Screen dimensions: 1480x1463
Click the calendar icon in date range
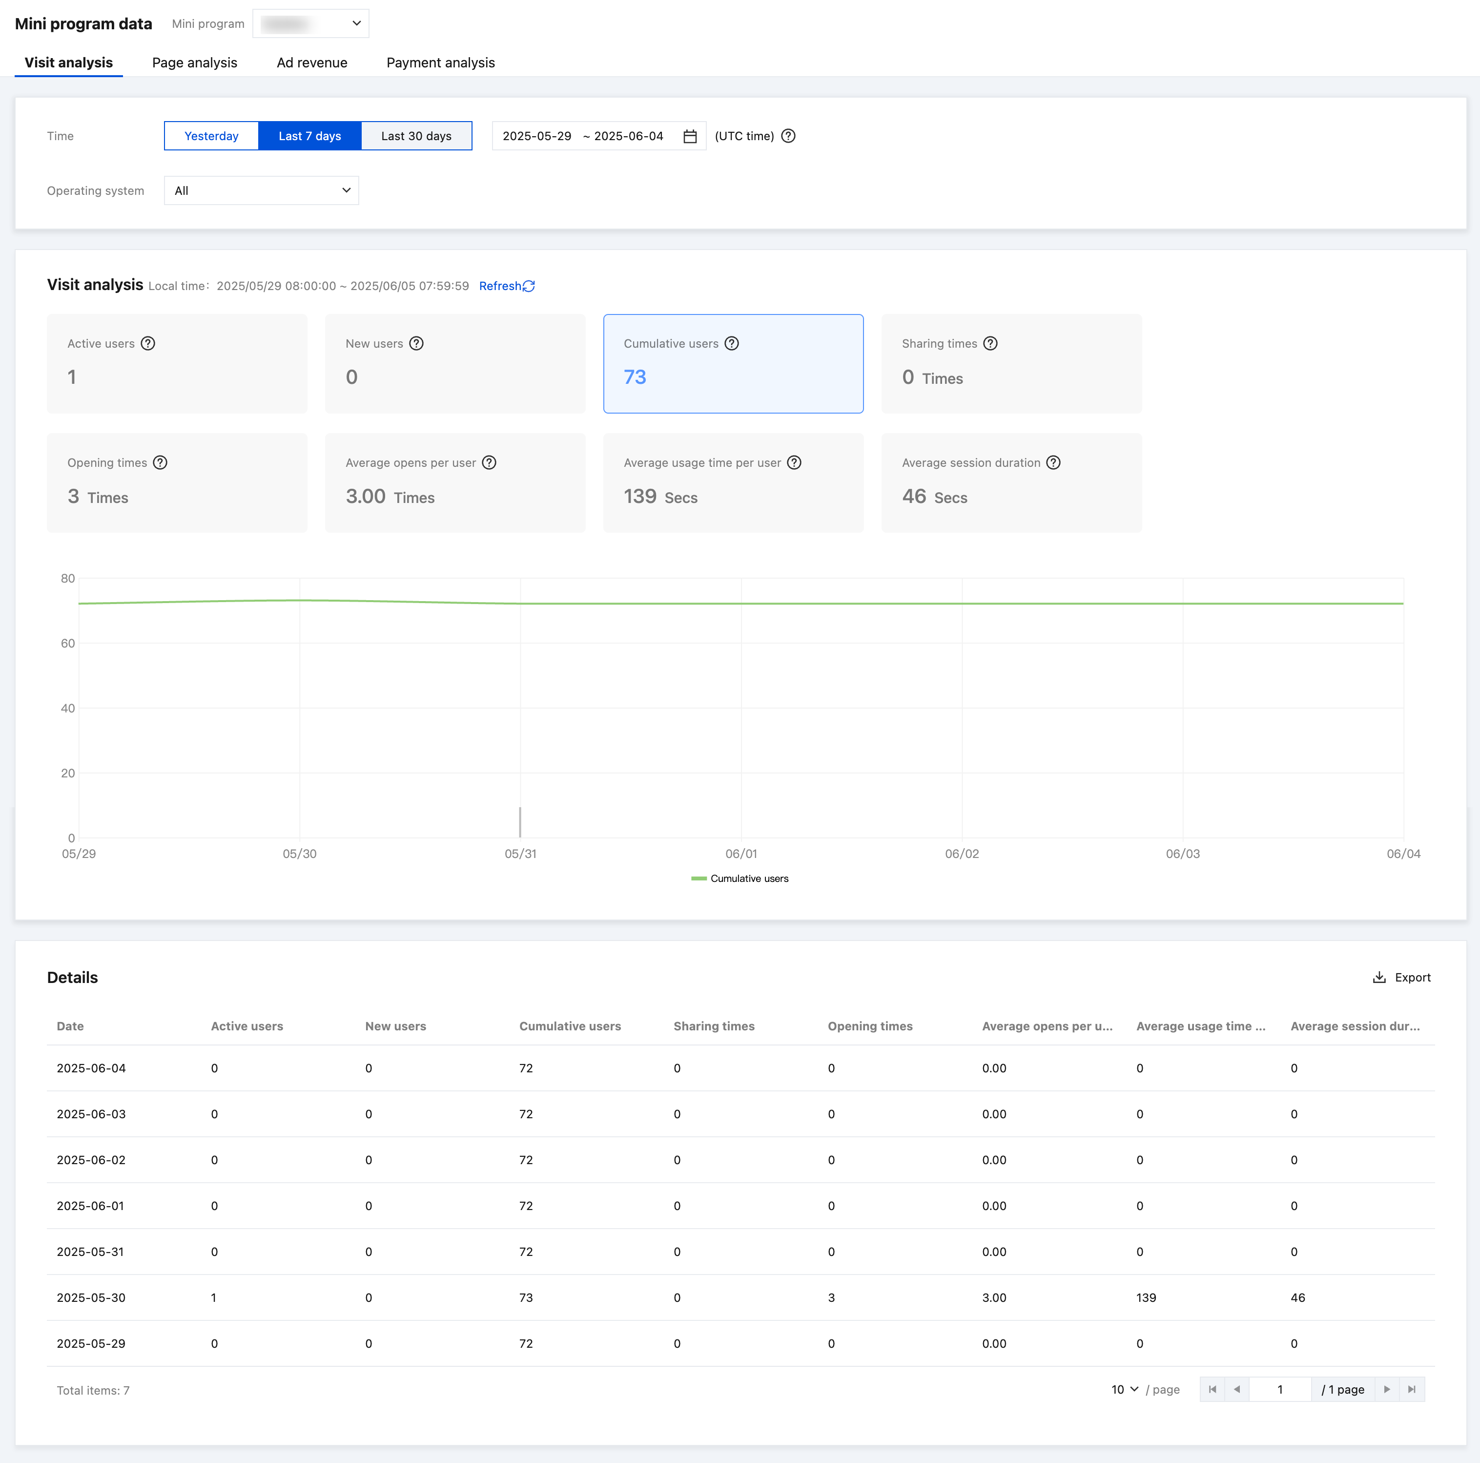689,136
